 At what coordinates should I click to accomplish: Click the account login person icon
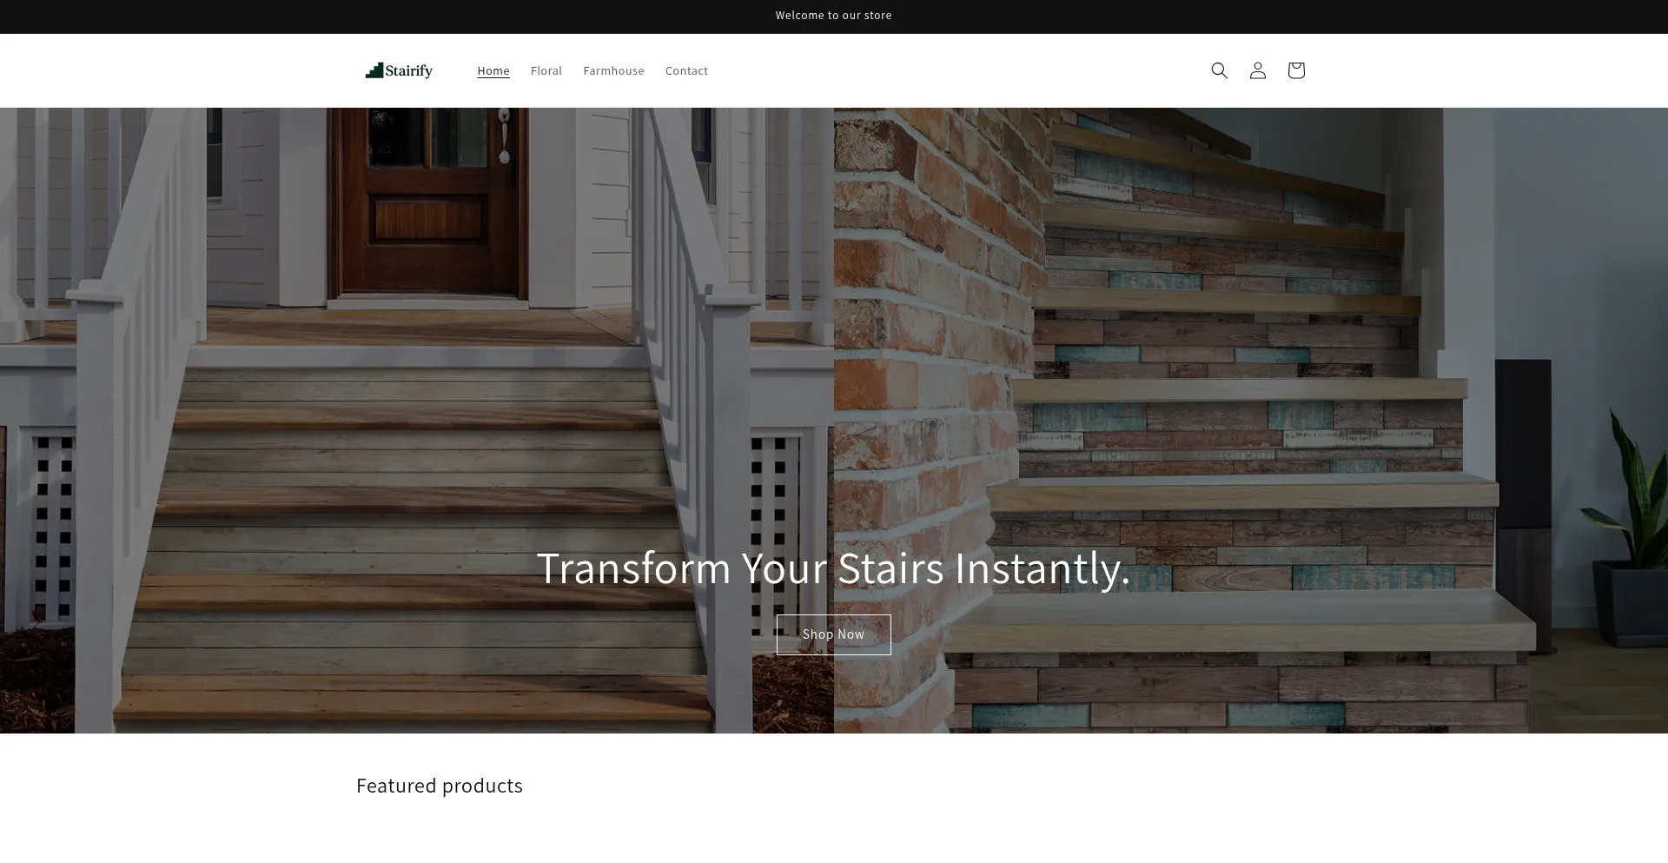[x=1257, y=70]
